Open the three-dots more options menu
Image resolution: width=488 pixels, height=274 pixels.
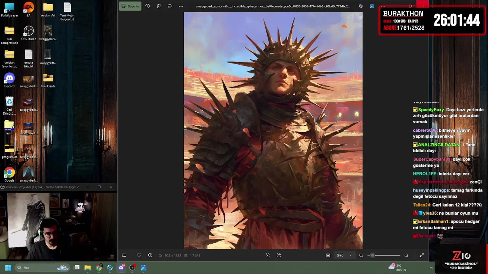pyautogui.click(x=181, y=6)
